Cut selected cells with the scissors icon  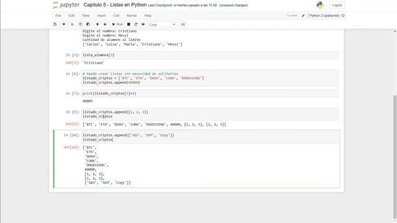click(x=73, y=24)
